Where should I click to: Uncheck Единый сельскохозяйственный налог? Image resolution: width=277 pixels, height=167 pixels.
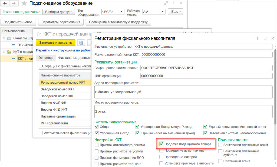205,127
